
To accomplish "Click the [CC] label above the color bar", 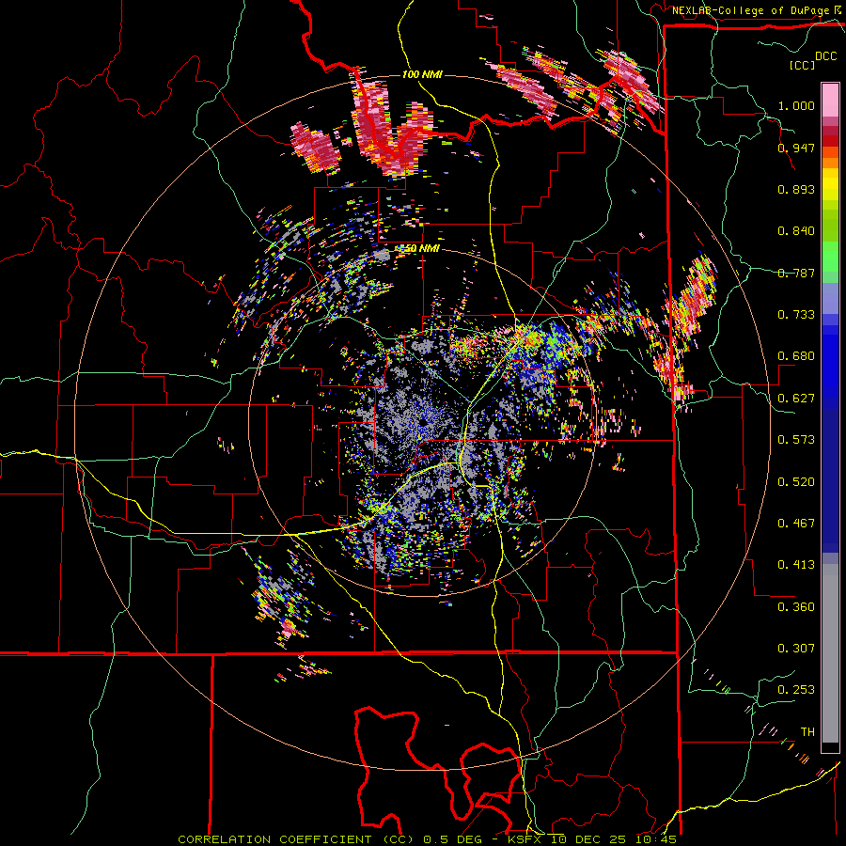I will point(802,65).
